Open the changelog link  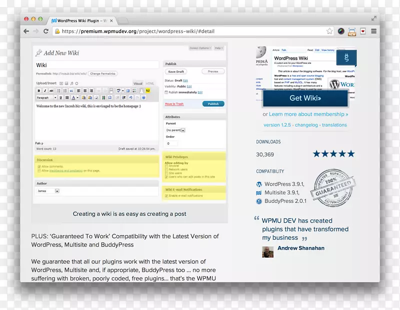[x=306, y=125]
